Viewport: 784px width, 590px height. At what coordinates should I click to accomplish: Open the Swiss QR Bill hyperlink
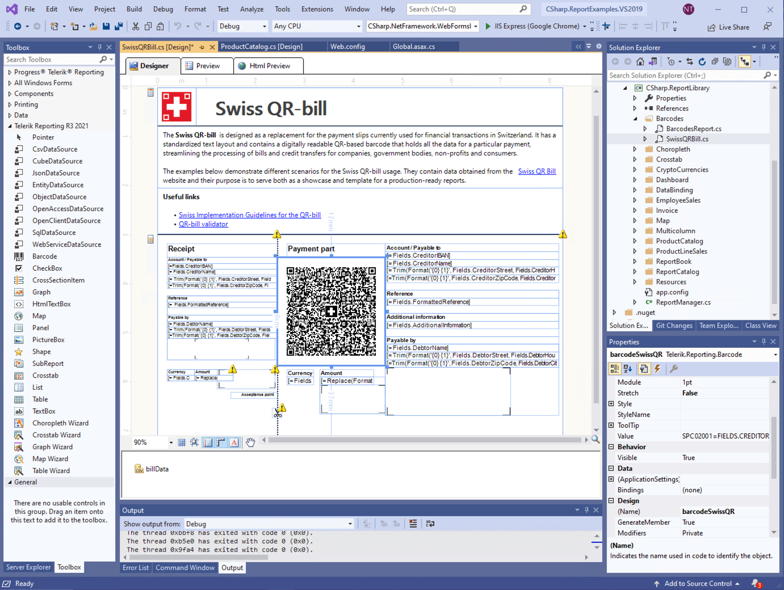click(x=537, y=171)
